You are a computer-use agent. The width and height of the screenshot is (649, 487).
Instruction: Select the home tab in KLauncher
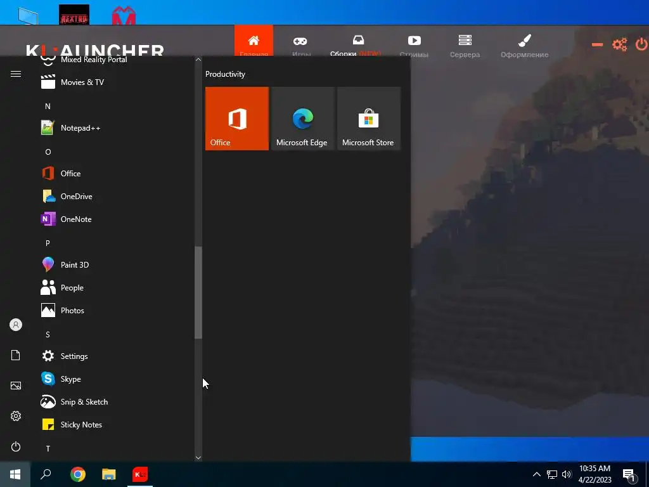pyautogui.click(x=254, y=41)
